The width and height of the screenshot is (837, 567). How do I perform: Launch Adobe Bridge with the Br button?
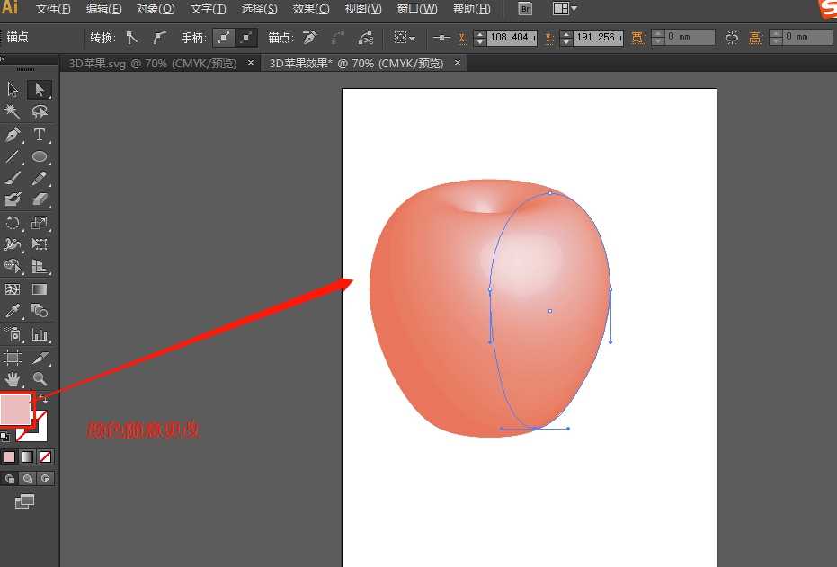(524, 9)
